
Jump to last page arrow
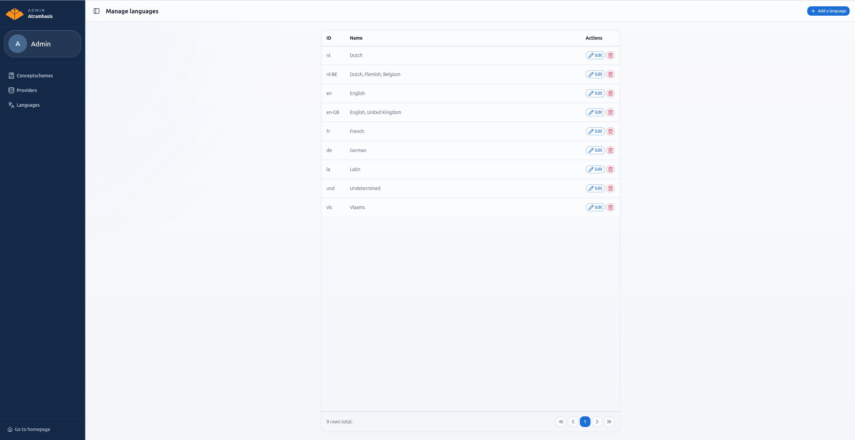[x=609, y=422]
